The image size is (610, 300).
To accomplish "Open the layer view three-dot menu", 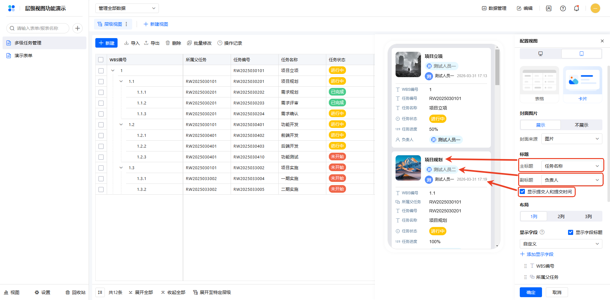I will [x=126, y=24].
